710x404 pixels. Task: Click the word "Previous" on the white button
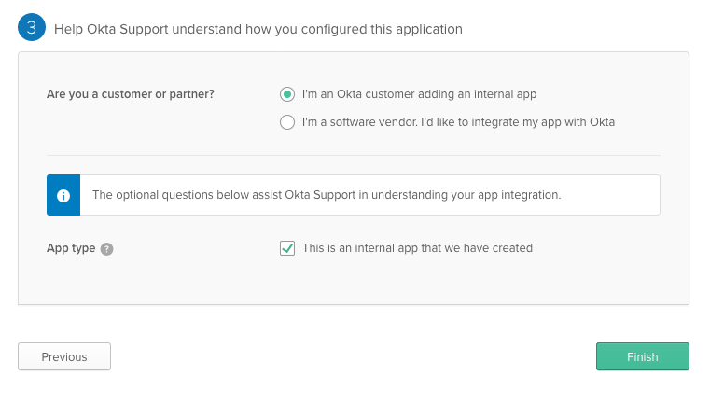[64, 357]
